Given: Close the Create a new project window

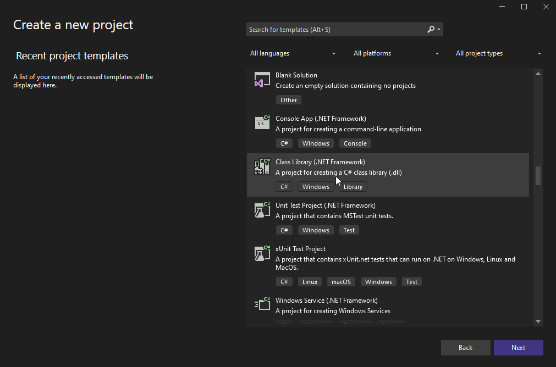Looking at the screenshot, I should 546,7.
